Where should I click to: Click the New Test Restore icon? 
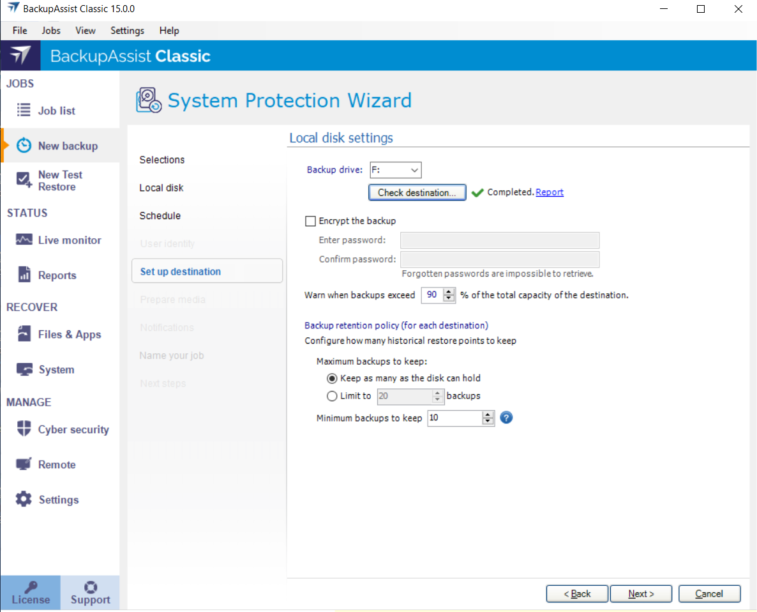24,180
